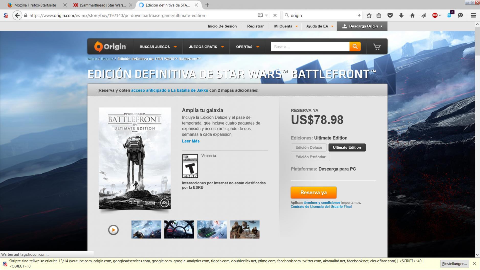Open the Adblock Plus icon
Viewport: 480px width, 270px height.
[x=435, y=15]
